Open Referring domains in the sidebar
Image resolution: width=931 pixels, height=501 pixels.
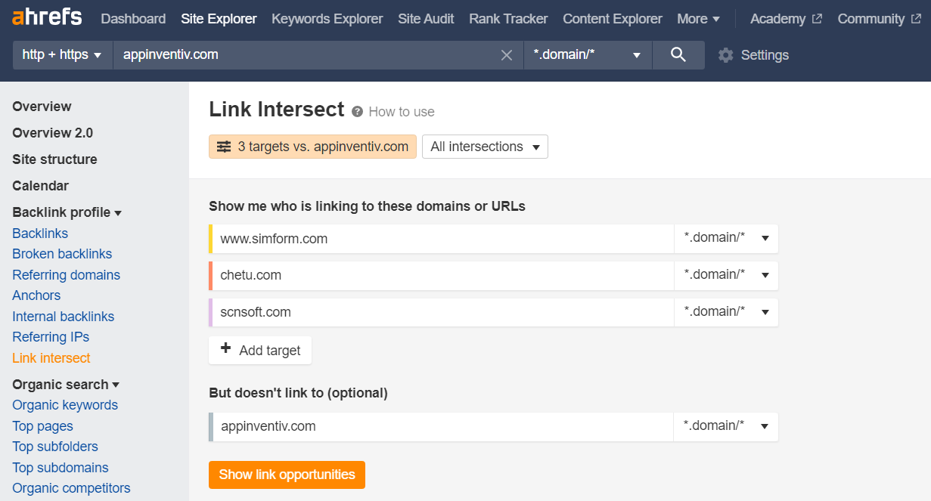[x=66, y=275]
